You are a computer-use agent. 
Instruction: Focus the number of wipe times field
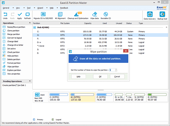click(112, 70)
